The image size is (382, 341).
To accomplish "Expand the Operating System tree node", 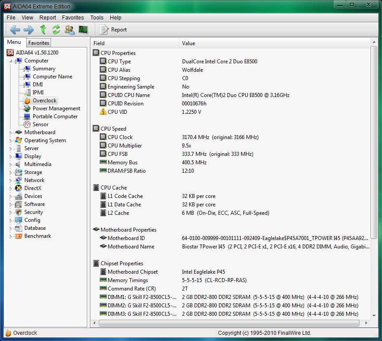I will (11, 141).
